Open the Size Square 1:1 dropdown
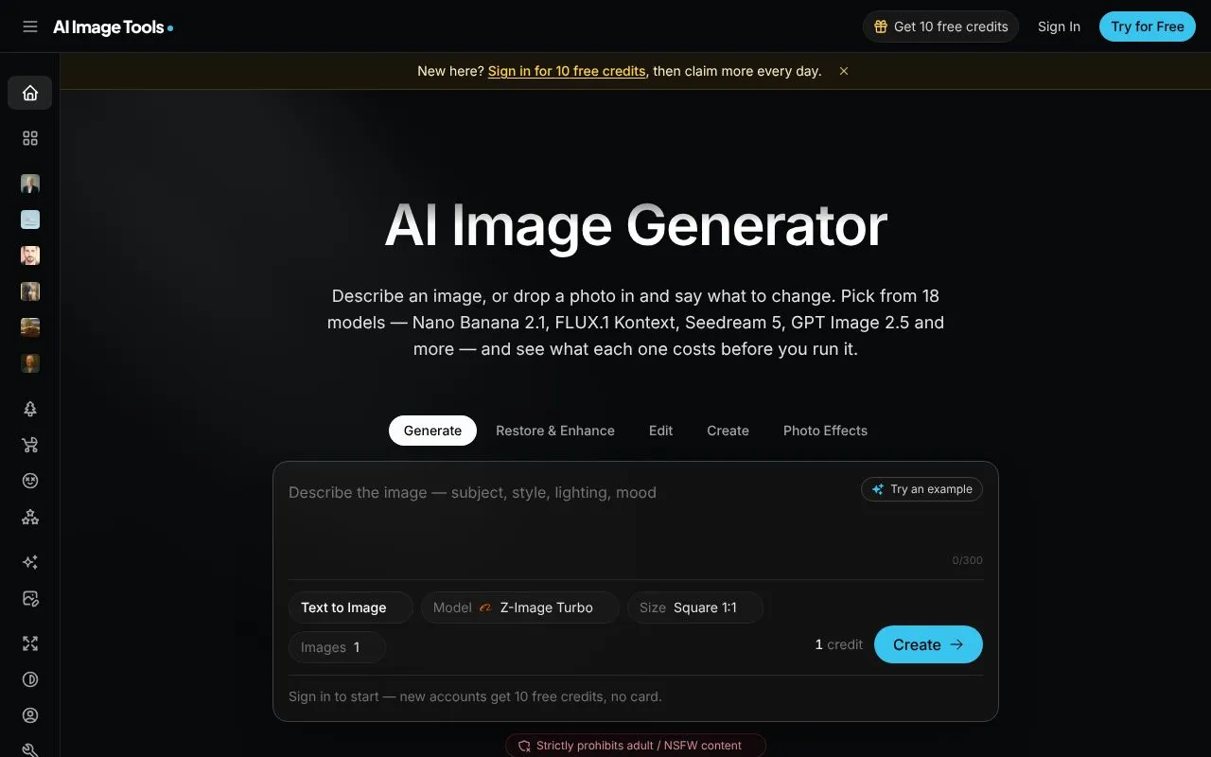The height and width of the screenshot is (757, 1211). pyautogui.click(x=695, y=607)
